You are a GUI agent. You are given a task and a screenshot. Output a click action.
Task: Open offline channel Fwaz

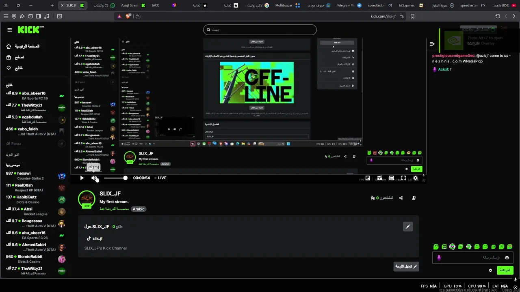pos(36,144)
